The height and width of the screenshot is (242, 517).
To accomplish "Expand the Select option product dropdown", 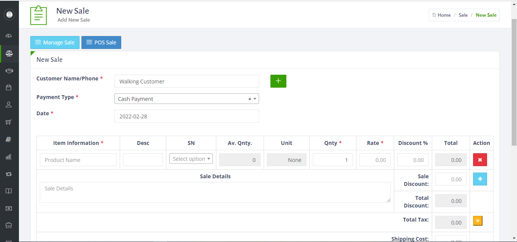I will [191, 159].
